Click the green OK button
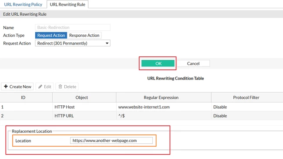283x159 pixels. pos(158,63)
